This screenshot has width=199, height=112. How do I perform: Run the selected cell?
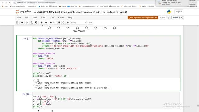(53, 23)
